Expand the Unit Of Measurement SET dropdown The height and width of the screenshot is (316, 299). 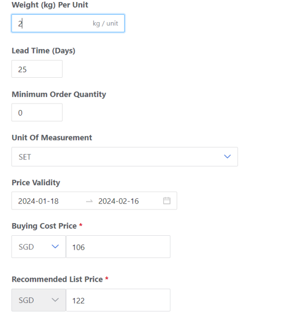125,156
